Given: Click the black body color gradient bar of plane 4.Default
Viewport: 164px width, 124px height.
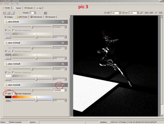Looking at the screenshot, I should (32, 97).
